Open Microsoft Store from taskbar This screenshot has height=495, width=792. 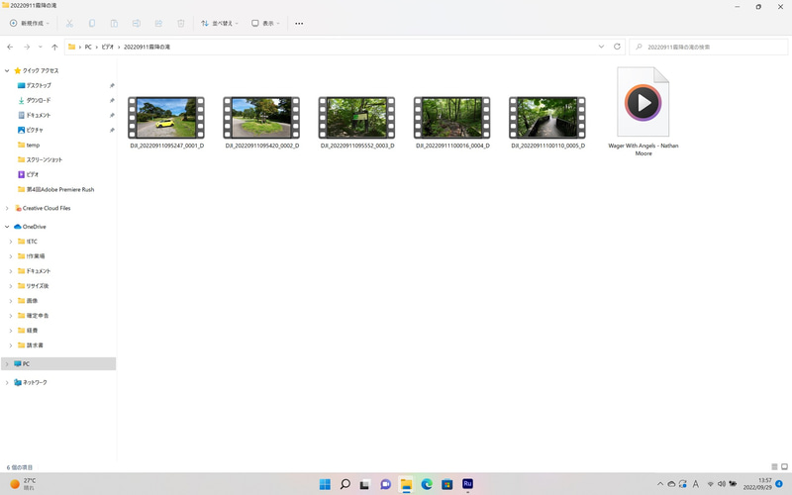(x=447, y=484)
